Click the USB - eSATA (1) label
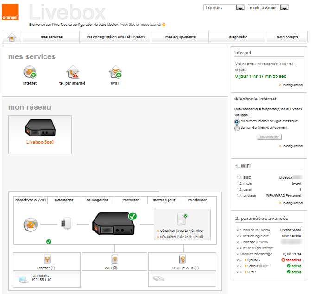Viewport: 311px width, 294px height. [185, 268]
